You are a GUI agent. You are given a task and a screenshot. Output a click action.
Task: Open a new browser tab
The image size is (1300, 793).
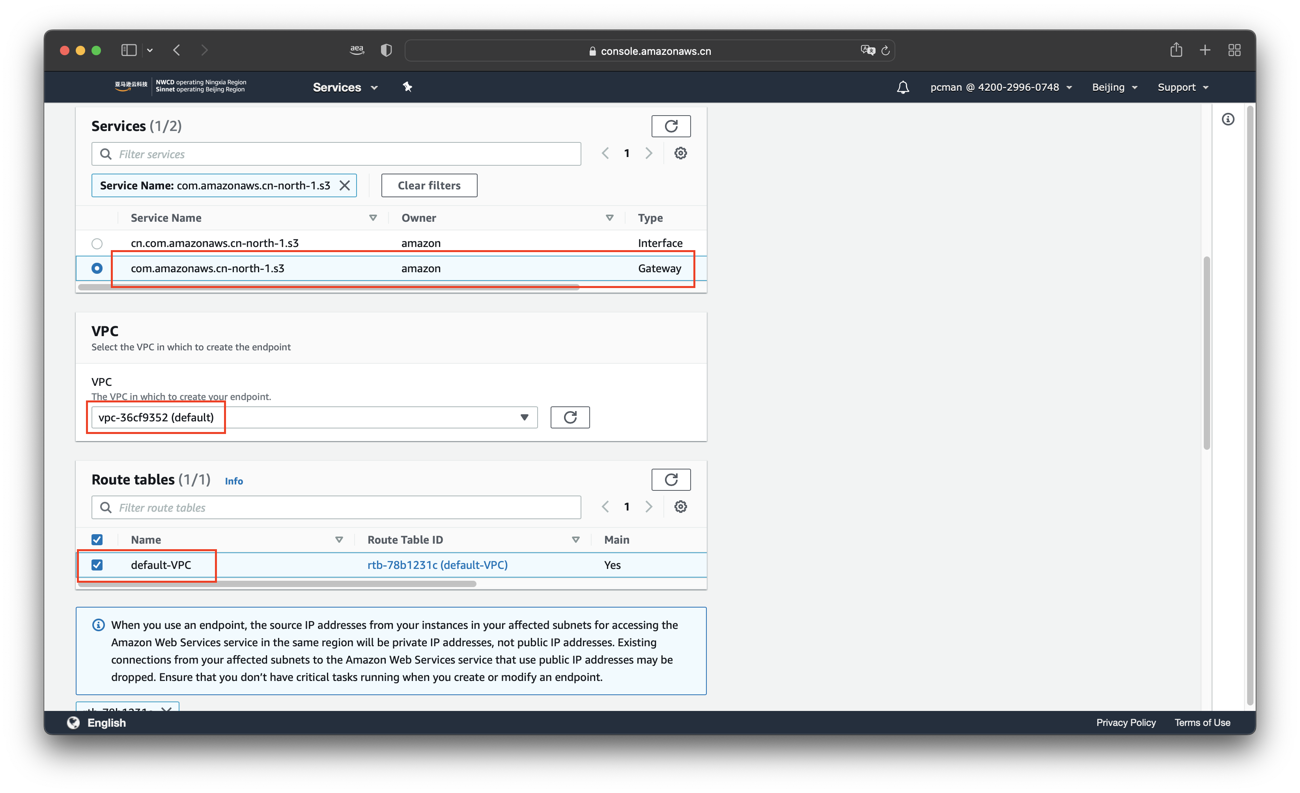click(1205, 50)
